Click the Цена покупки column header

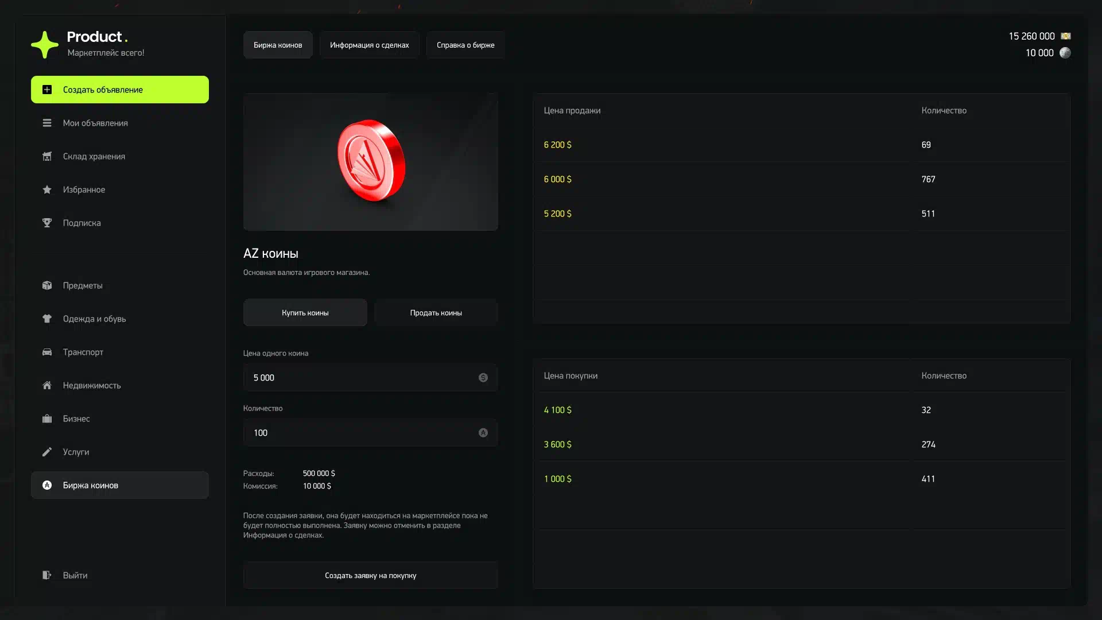(x=571, y=375)
